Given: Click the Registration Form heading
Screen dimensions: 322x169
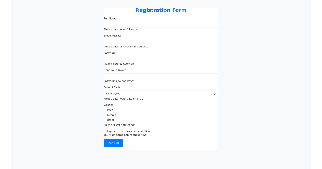Looking at the screenshot, I should 161,10.
